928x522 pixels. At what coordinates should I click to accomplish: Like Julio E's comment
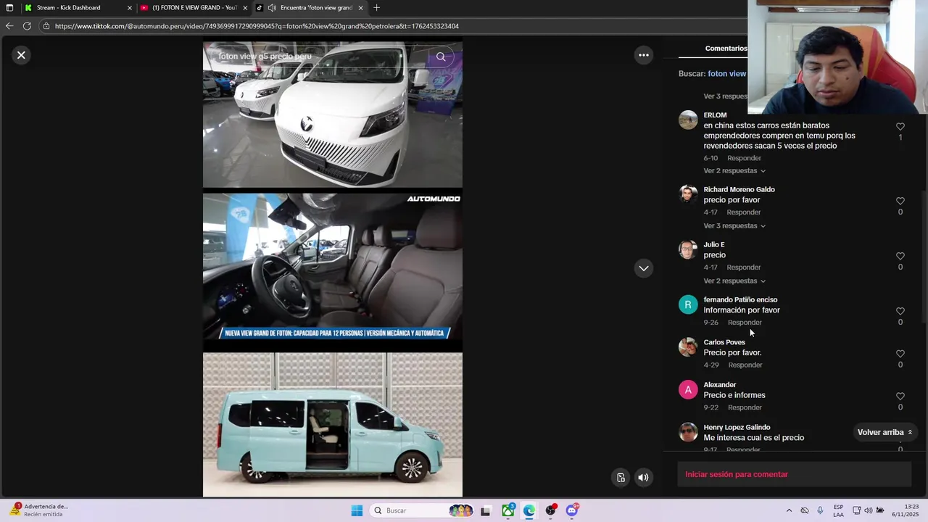point(900,256)
